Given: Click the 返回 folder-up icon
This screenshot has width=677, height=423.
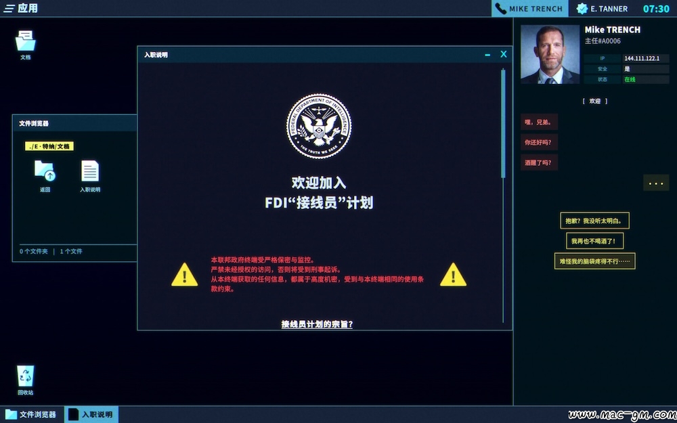Looking at the screenshot, I should pos(45,171).
